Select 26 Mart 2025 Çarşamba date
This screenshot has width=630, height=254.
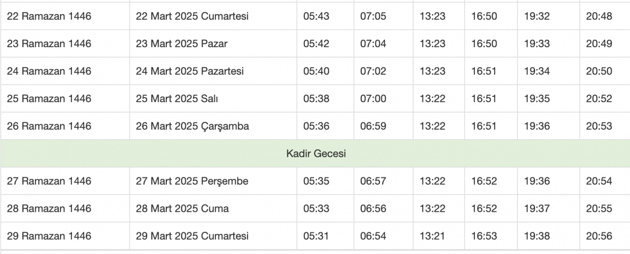[192, 126]
